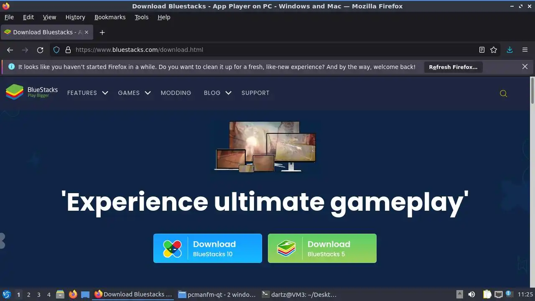Click the forward navigation arrow
Image resolution: width=535 pixels, height=301 pixels.
click(x=25, y=50)
